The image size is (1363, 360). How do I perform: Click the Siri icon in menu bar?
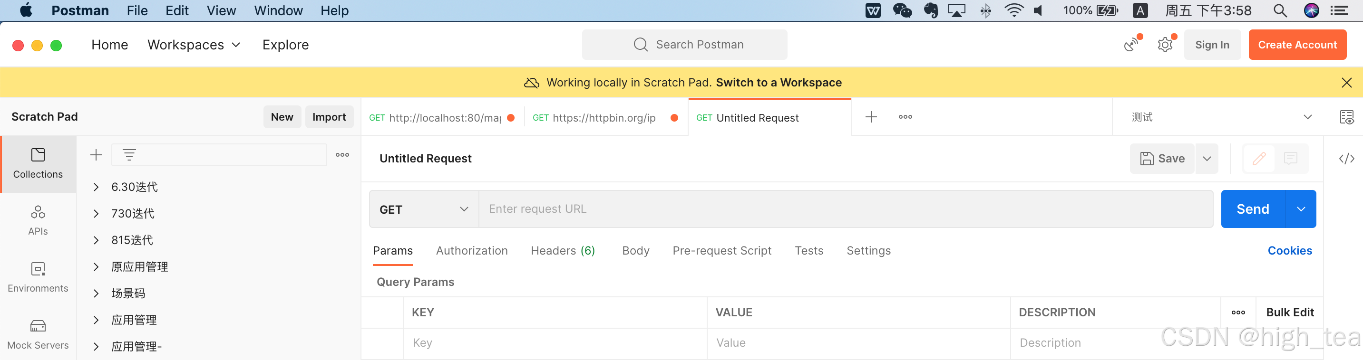(x=1311, y=10)
